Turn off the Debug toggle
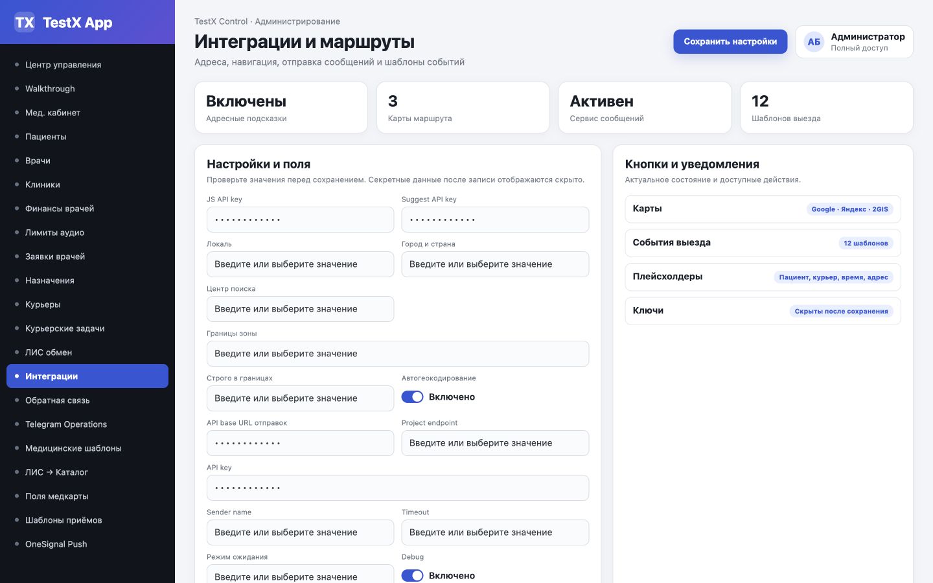 point(412,575)
